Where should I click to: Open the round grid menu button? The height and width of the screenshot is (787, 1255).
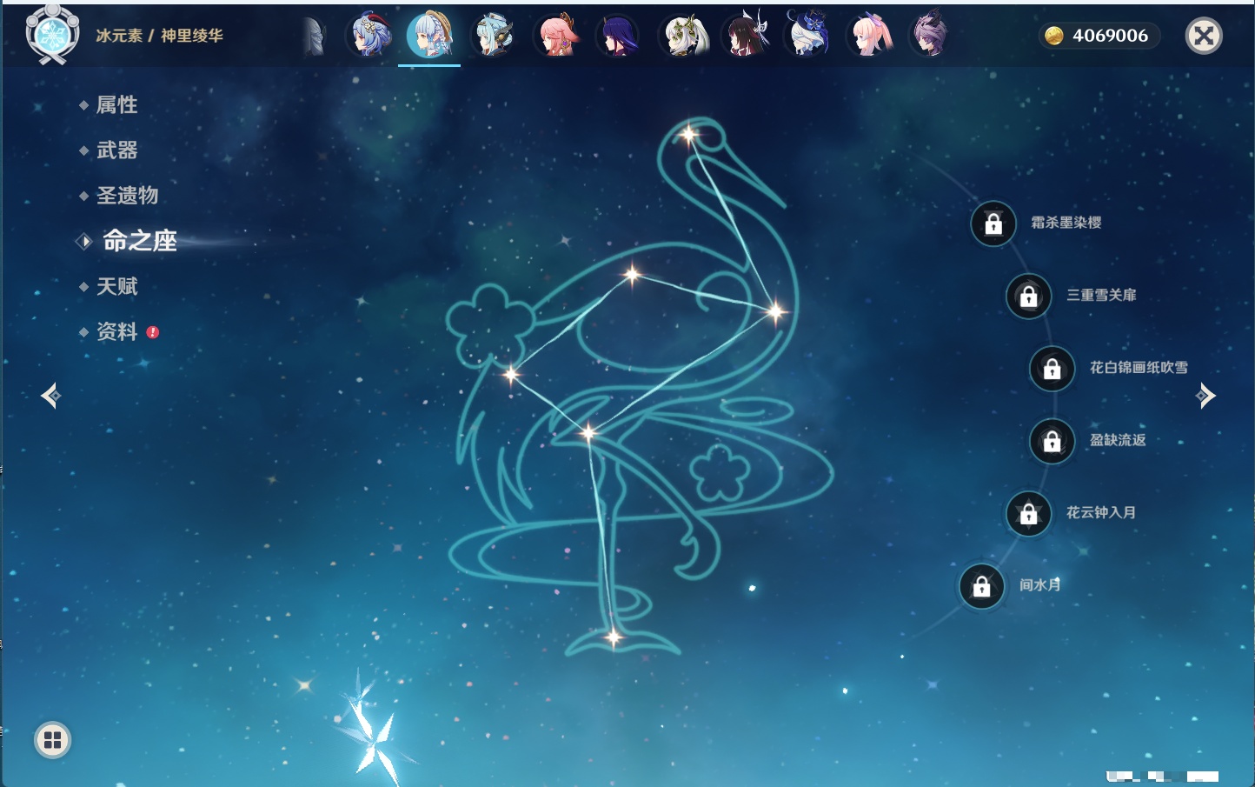pyautogui.click(x=52, y=740)
